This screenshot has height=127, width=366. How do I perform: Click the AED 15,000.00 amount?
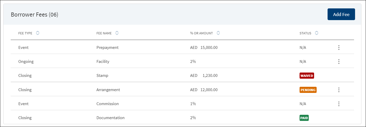204,48
